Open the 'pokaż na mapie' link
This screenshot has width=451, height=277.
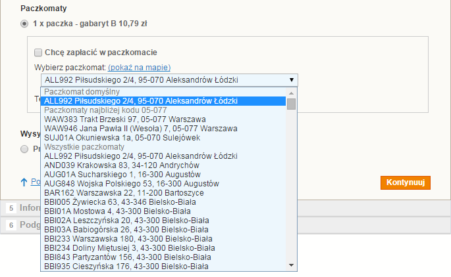coord(139,68)
